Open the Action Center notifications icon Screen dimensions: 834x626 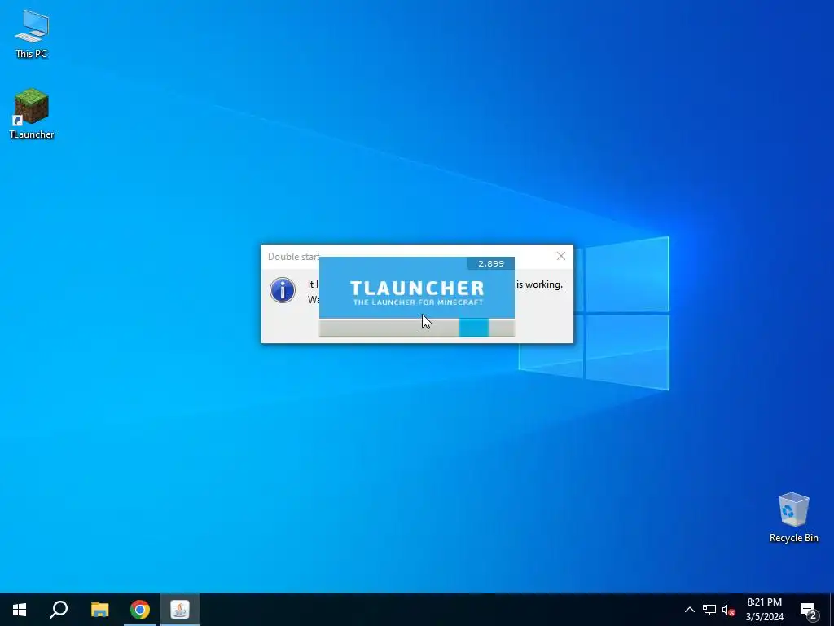click(x=809, y=610)
